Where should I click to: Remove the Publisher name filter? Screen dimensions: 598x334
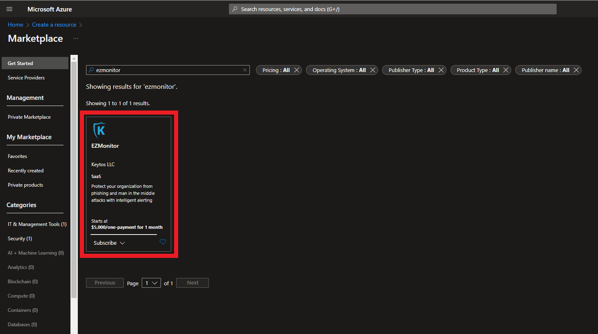576,70
